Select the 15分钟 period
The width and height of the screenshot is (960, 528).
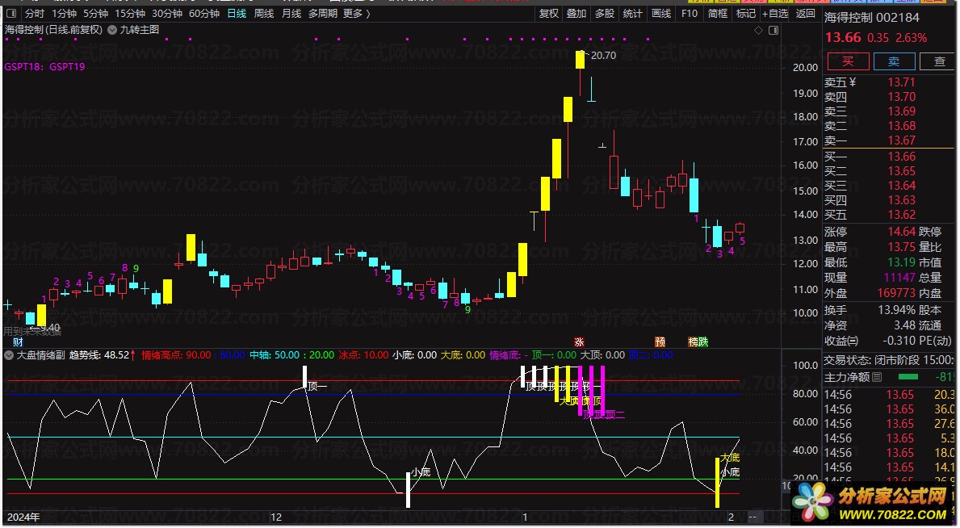click(130, 14)
